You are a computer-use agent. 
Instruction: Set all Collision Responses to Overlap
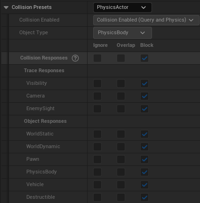point(121,58)
